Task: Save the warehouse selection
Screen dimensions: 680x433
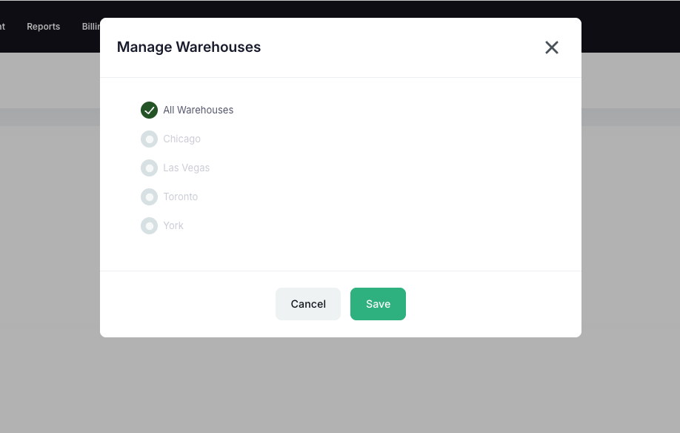Action: pyautogui.click(x=378, y=304)
